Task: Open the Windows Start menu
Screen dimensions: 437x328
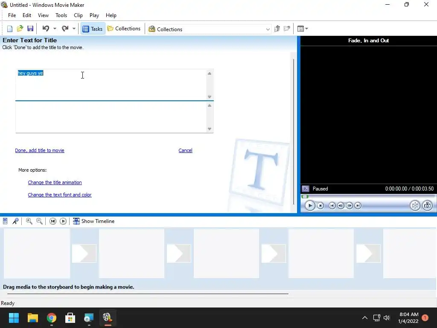Action: 14,318
